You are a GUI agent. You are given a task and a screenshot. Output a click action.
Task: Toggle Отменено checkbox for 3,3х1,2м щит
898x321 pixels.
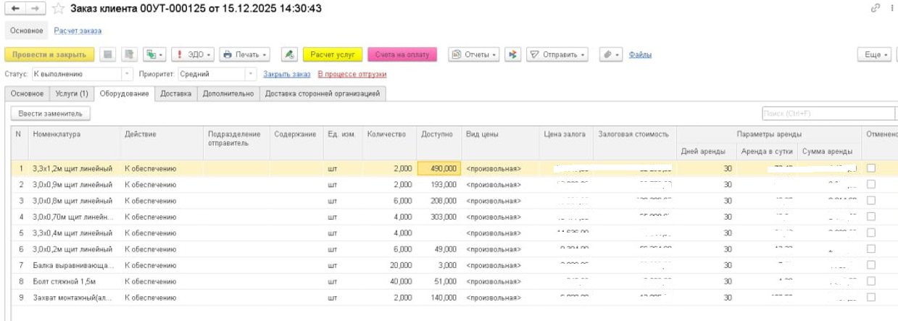click(871, 168)
